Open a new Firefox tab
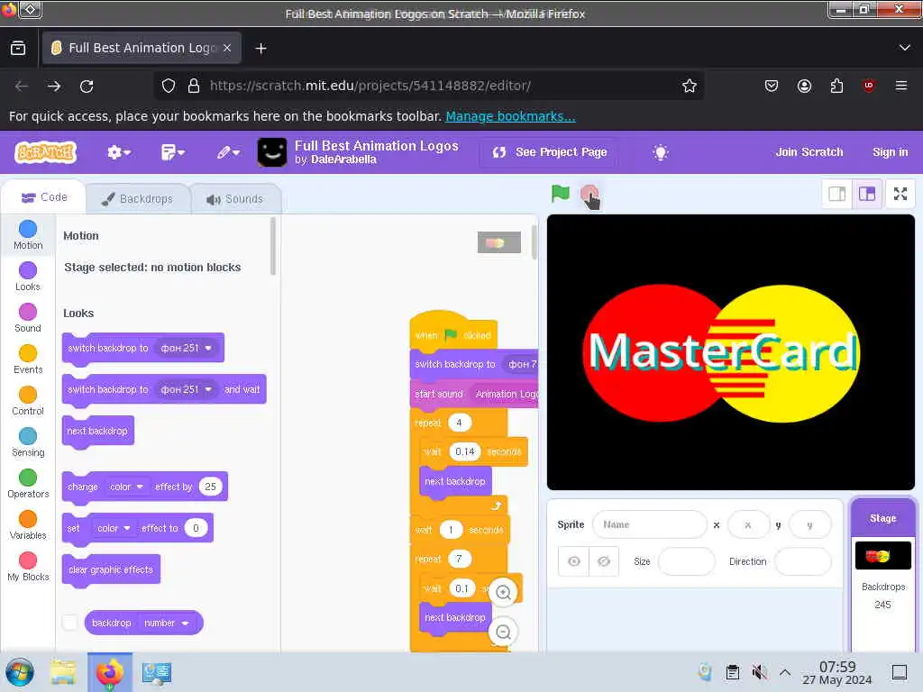 pyautogui.click(x=260, y=49)
